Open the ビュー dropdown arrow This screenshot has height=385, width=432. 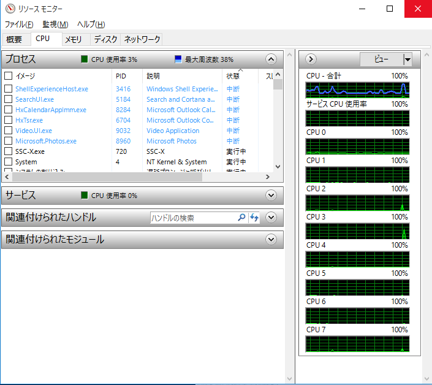pos(407,59)
